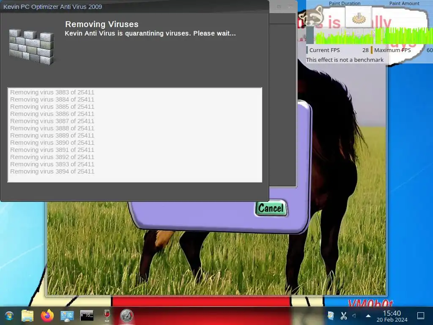Click the golden gear icon tile
The width and height of the screenshot is (433, 325).
pos(359,17)
